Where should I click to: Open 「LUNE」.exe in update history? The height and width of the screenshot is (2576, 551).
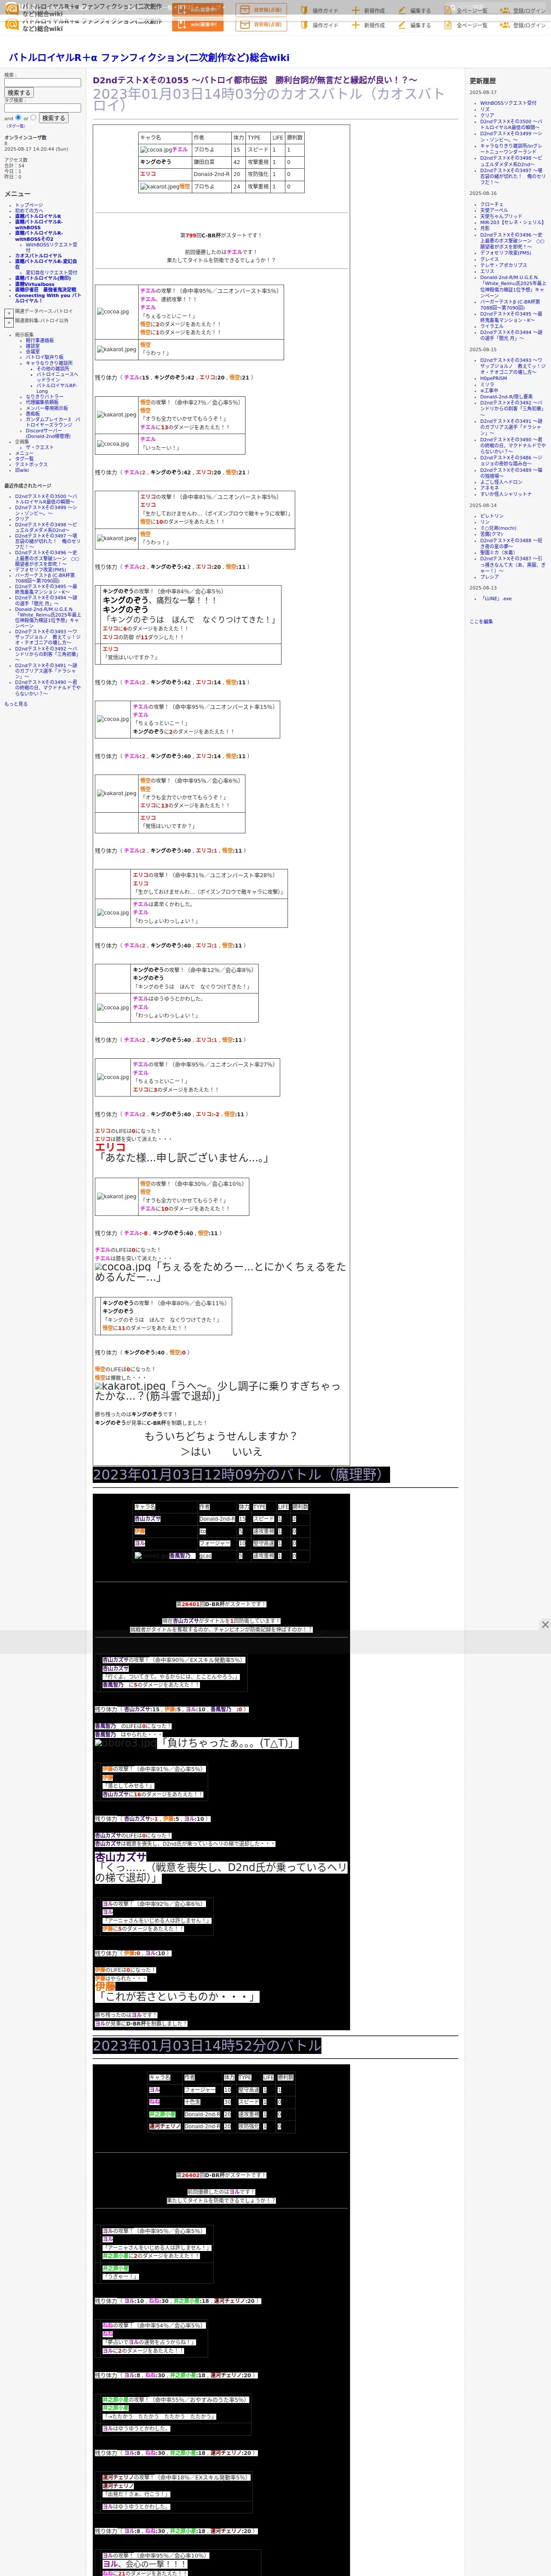click(497, 599)
